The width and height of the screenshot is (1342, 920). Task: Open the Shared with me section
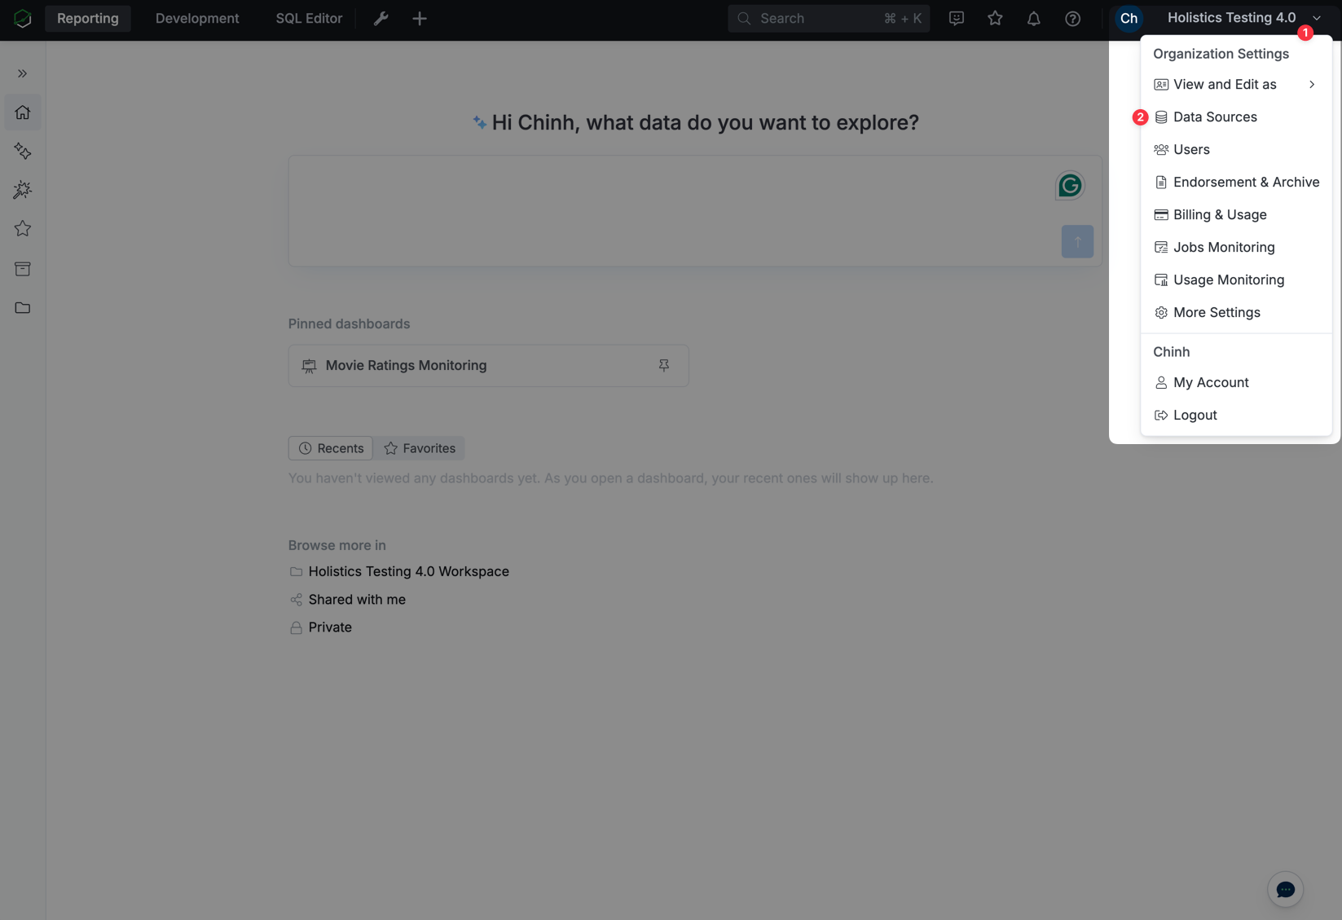pyautogui.click(x=356, y=599)
